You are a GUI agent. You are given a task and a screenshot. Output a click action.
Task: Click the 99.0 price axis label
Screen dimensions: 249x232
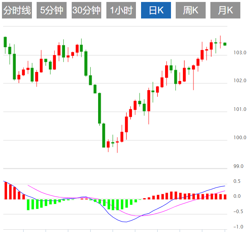[x=238, y=166]
